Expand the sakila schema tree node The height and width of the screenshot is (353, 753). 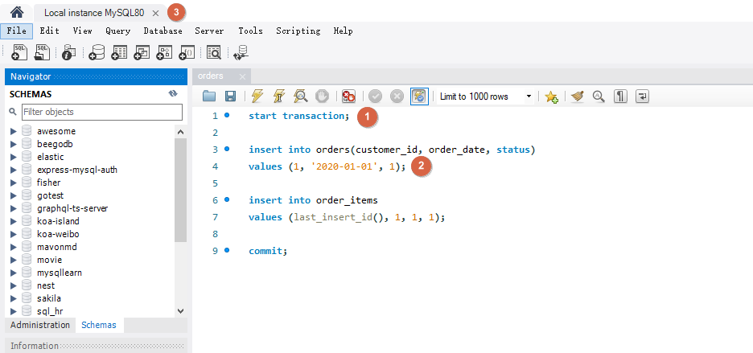(13, 298)
